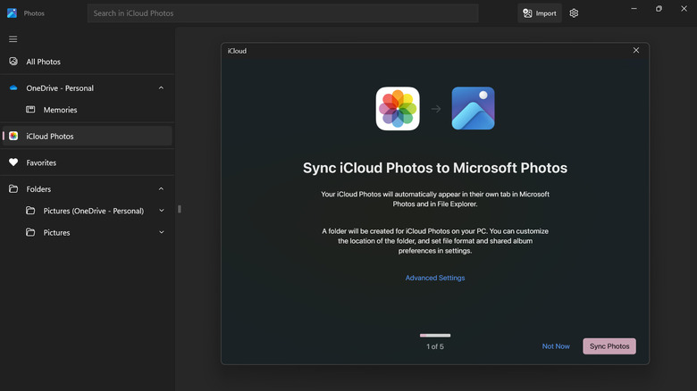Image resolution: width=697 pixels, height=391 pixels.
Task: Collapse the OneDrive - Personal section
Action: coord(161,88)
